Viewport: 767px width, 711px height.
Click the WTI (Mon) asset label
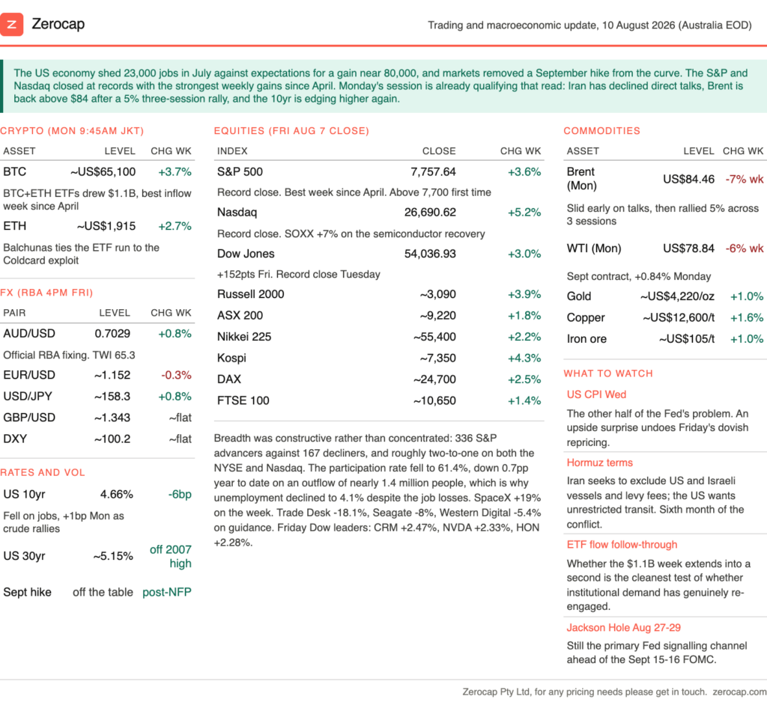[594, 248]
